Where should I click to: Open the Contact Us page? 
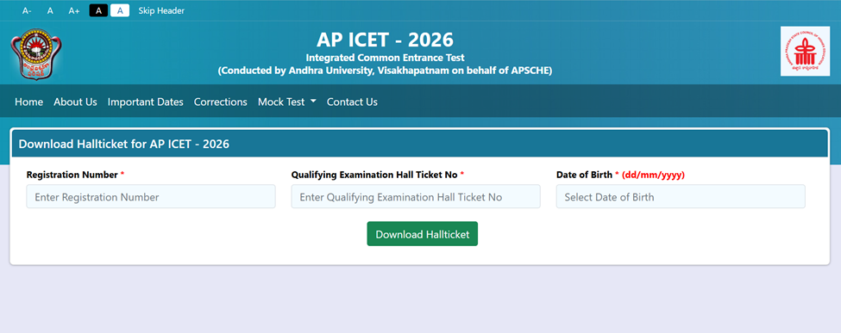click(x=353, y=102)
